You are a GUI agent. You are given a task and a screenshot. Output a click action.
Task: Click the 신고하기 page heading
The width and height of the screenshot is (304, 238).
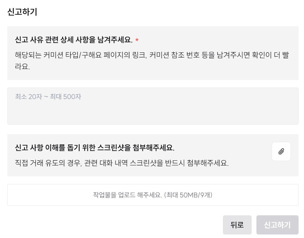pos(22,12)
